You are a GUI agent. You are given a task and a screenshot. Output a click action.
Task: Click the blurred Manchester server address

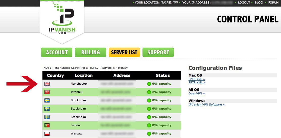[x=117, y=84]
